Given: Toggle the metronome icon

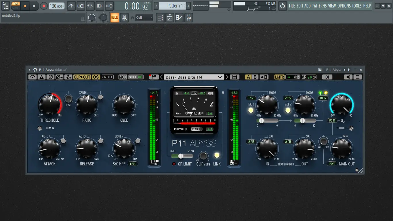Looking at the screenshot, I should [x=71, y=6].
